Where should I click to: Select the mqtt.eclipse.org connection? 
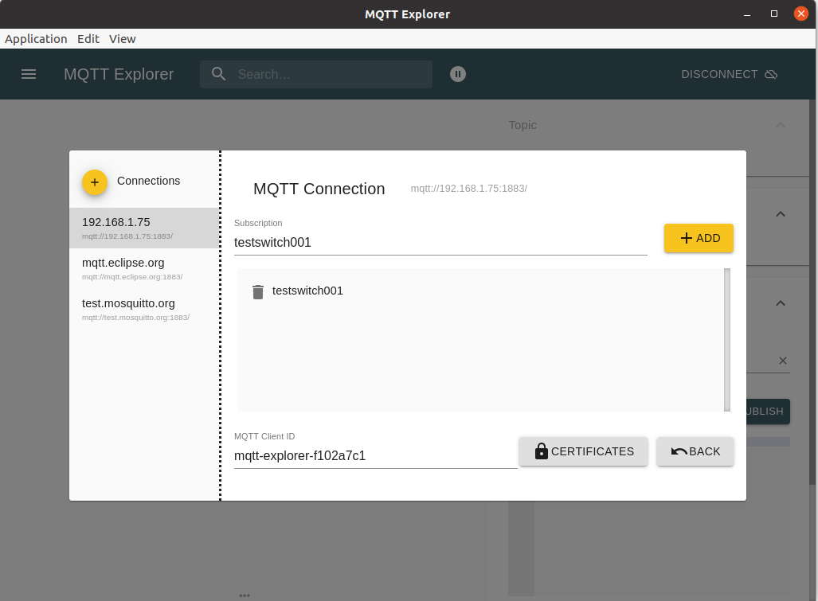[144, 268]
